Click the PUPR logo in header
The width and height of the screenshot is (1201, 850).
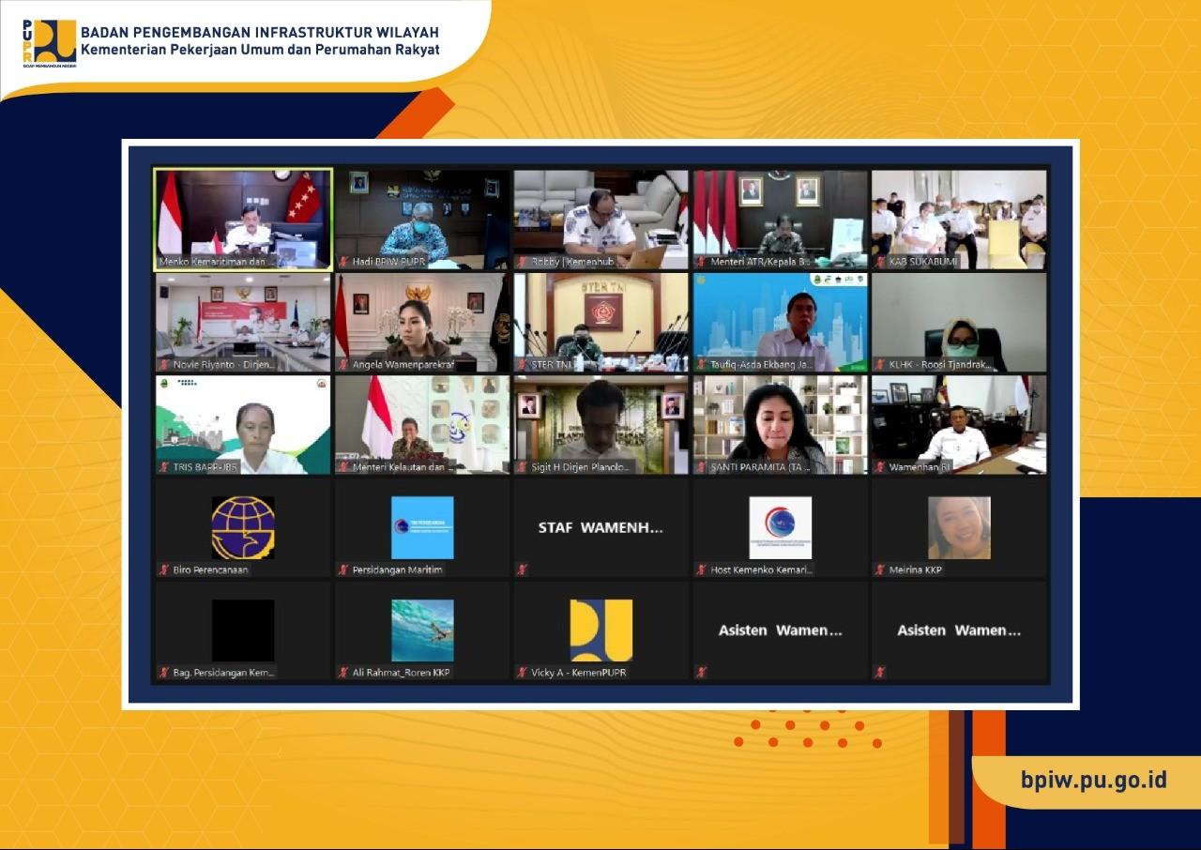(x=50, y=43)
